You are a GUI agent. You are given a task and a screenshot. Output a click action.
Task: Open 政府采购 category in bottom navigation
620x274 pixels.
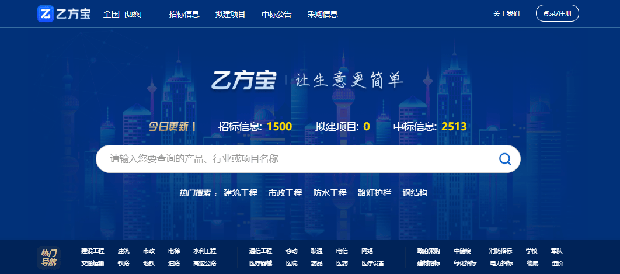point(429,251)
